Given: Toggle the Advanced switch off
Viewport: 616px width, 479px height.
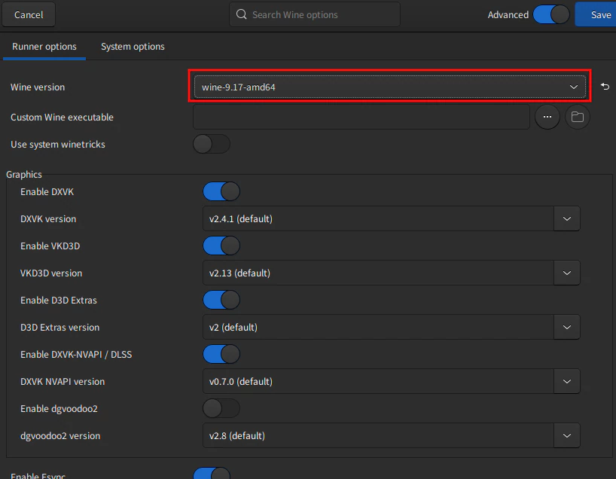Looking at the screenshot, I should 551,14.
